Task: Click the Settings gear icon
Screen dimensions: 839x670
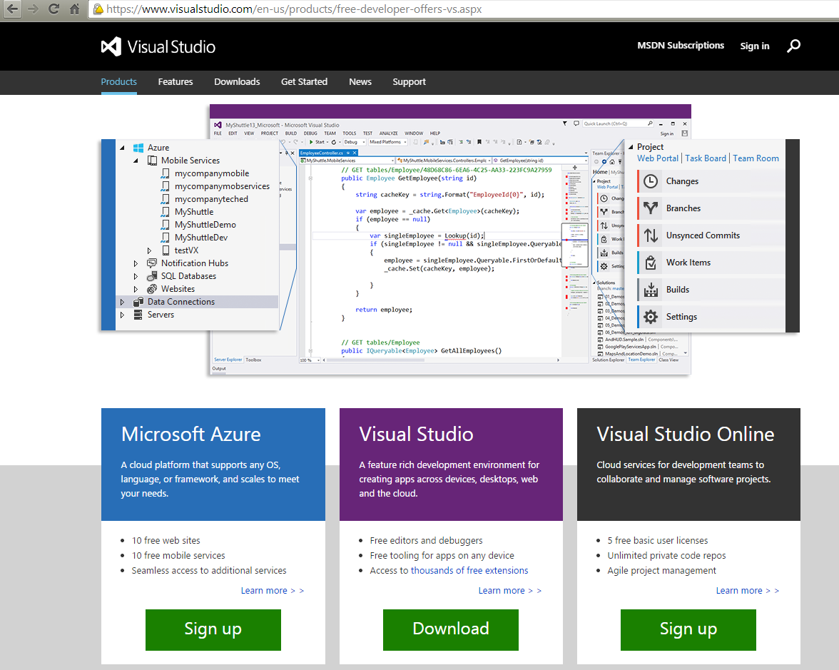Action: (x=651, y=317)
